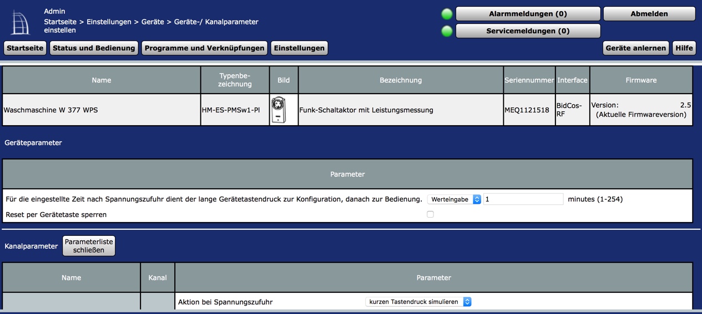702x314 pixels.
Task: Open Hilfe page
Action: [x=684, y=48]
